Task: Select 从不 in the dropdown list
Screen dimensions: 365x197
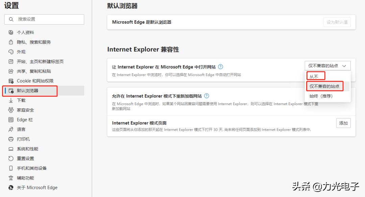Action: click(314, 76)
